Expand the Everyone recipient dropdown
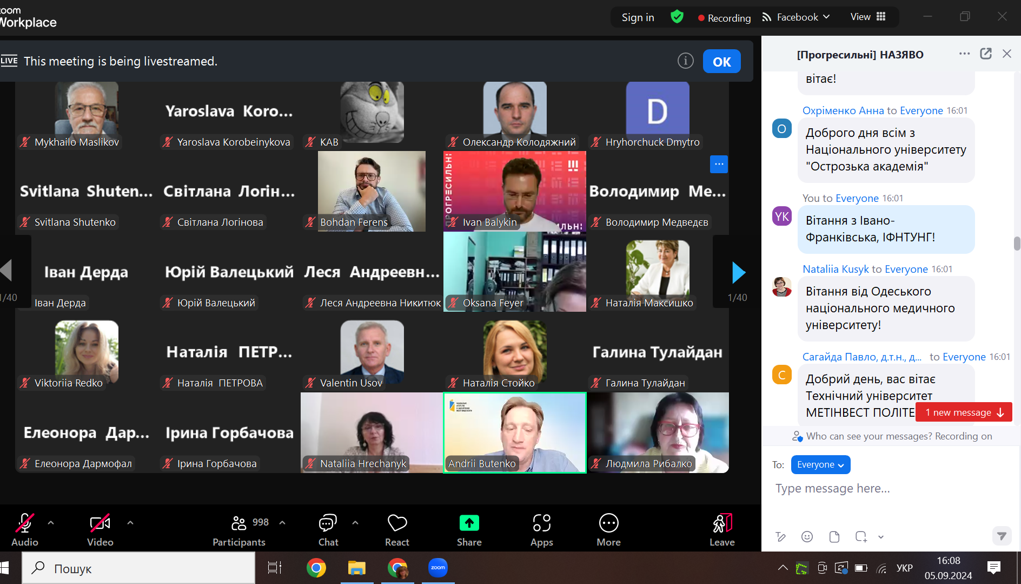This screenshot has width=1021, height=584. click(820, 464)
